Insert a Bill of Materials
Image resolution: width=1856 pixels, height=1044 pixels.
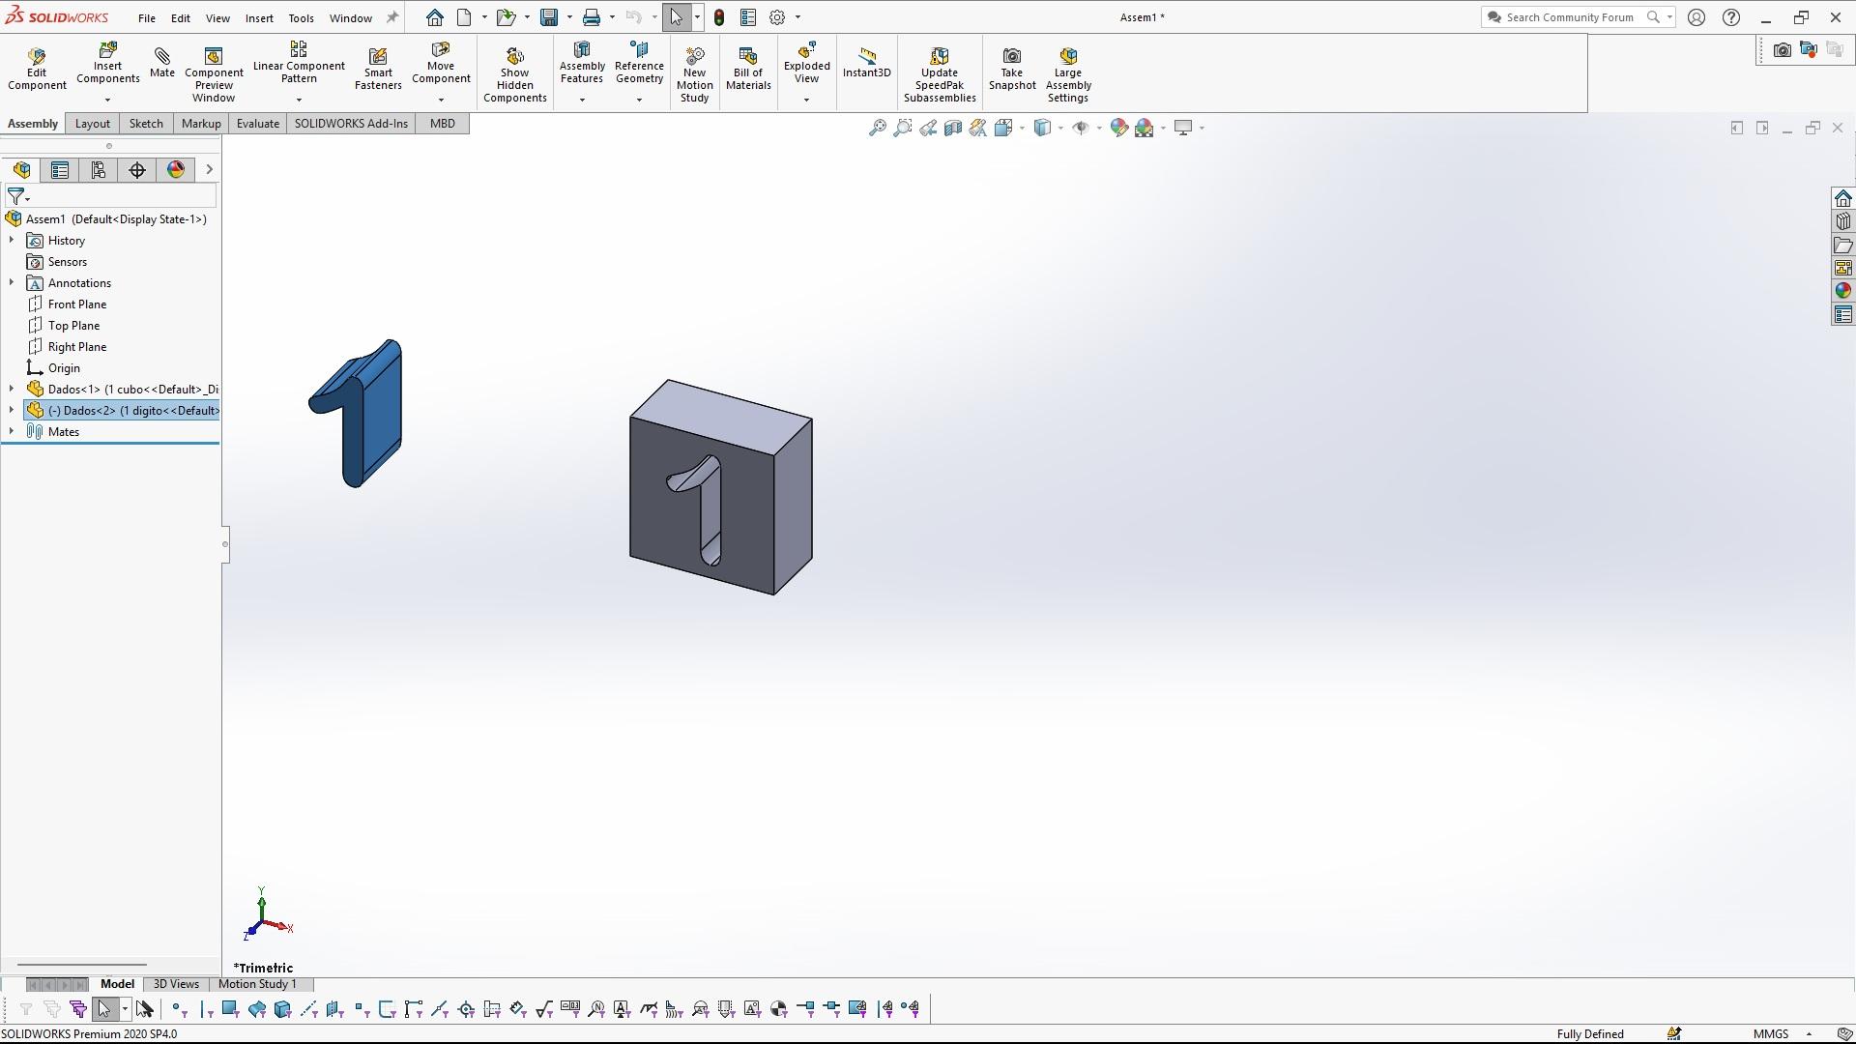[x=748, y=69]
